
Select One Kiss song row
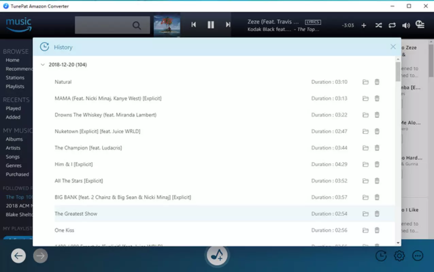tap(224, 231)
